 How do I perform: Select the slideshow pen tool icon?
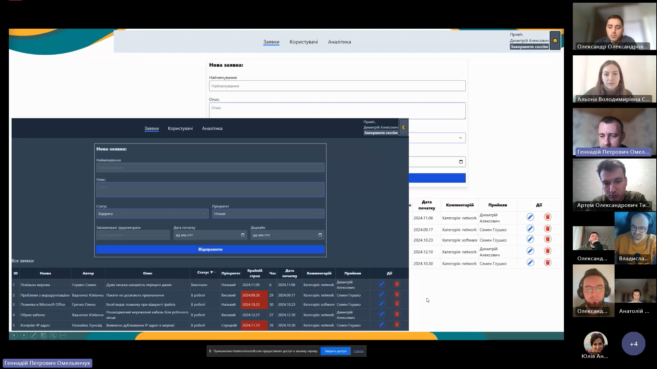pos(34,335)
